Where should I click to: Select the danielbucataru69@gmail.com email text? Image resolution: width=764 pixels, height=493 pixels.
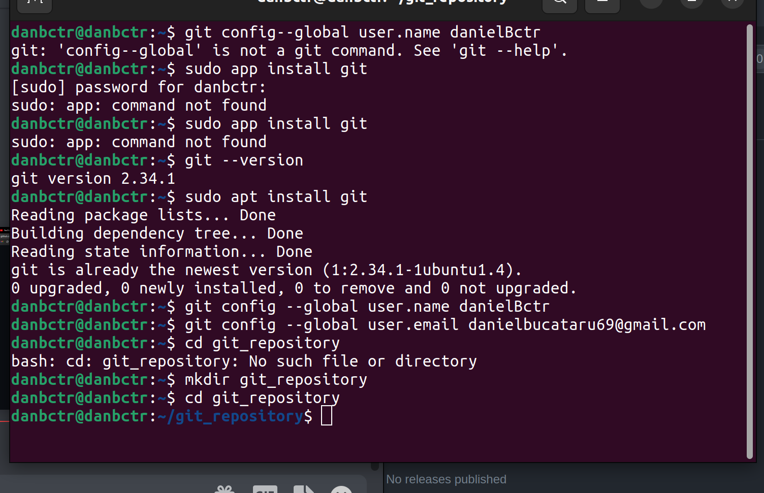pyautogui.click(x=587, y=324)
